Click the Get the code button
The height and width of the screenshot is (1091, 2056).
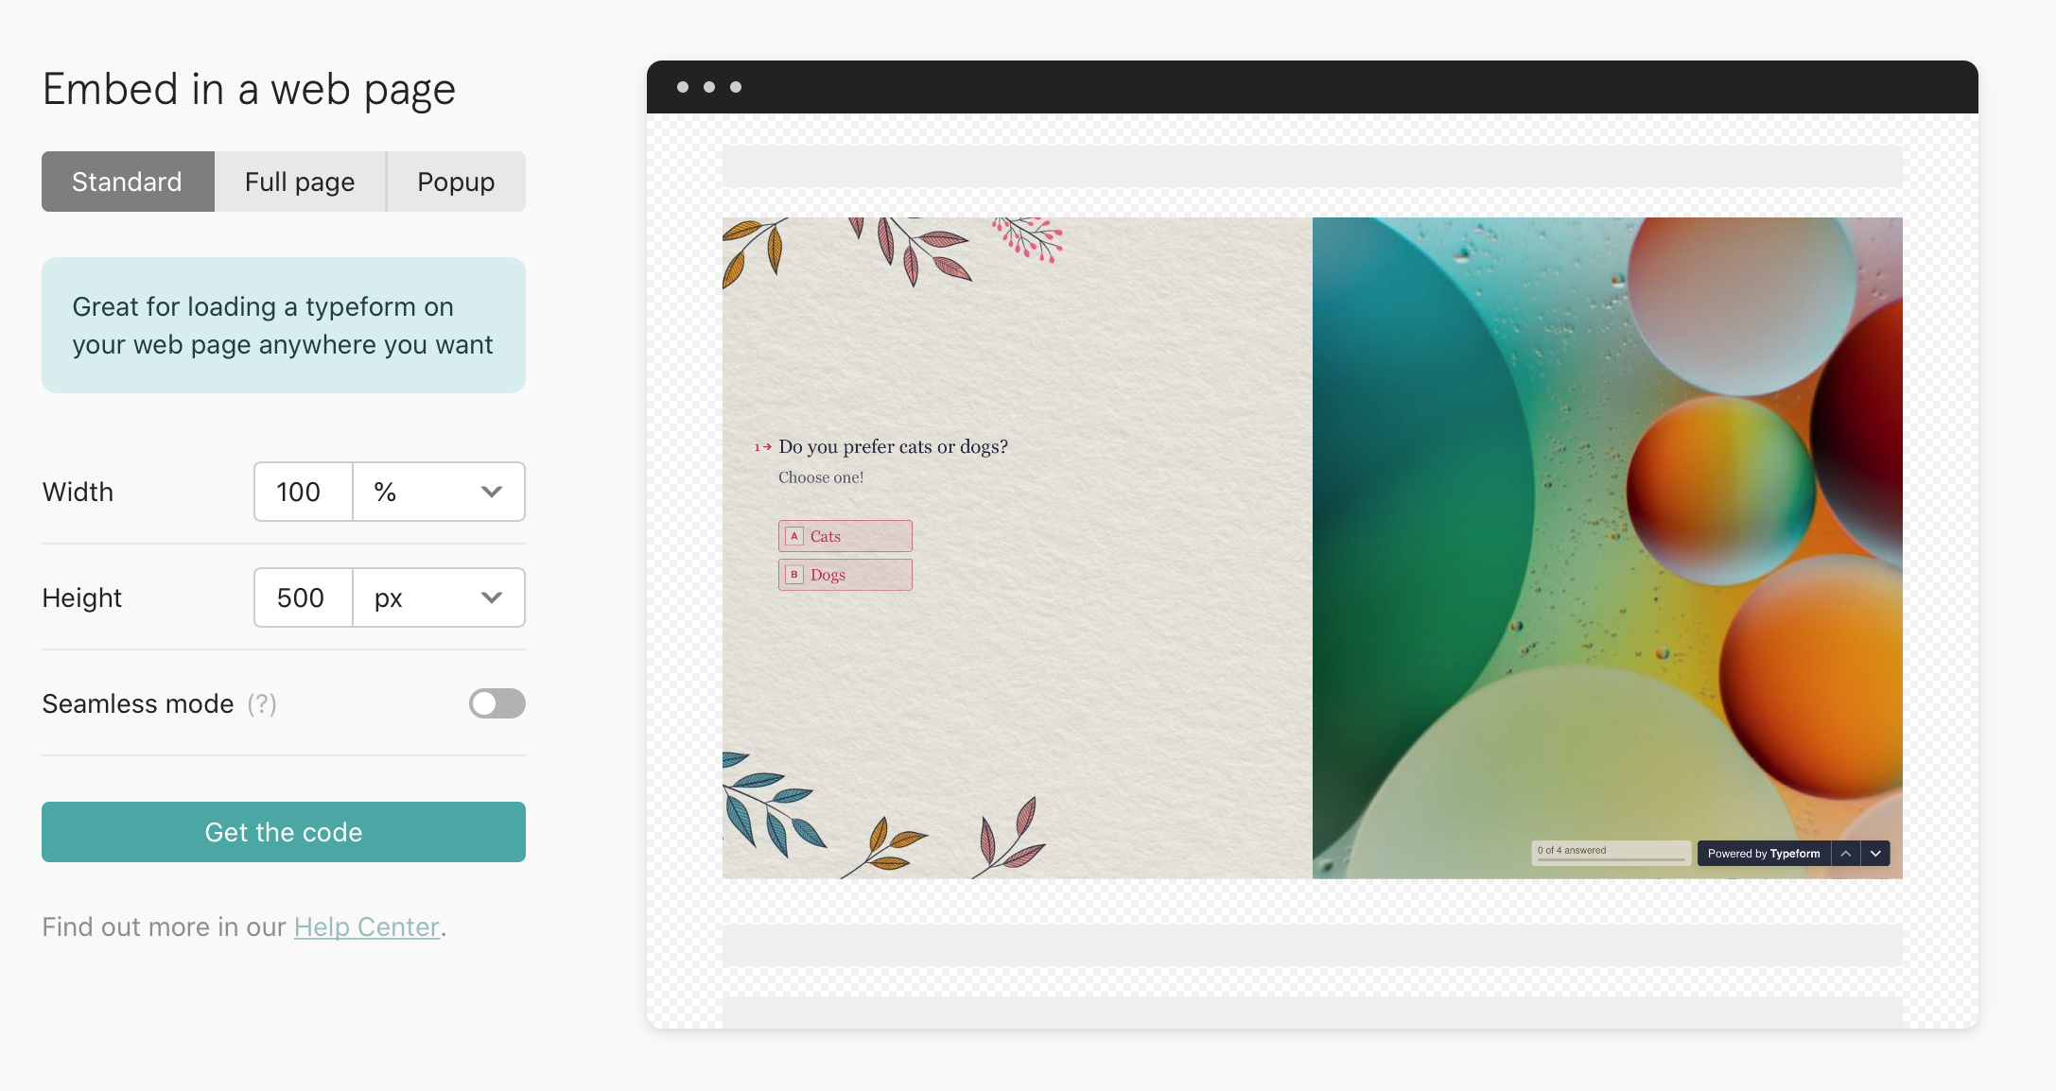285,832
